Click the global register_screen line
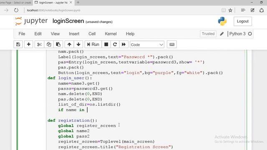Viewport: 267px width, 150px height. [87, 126]
